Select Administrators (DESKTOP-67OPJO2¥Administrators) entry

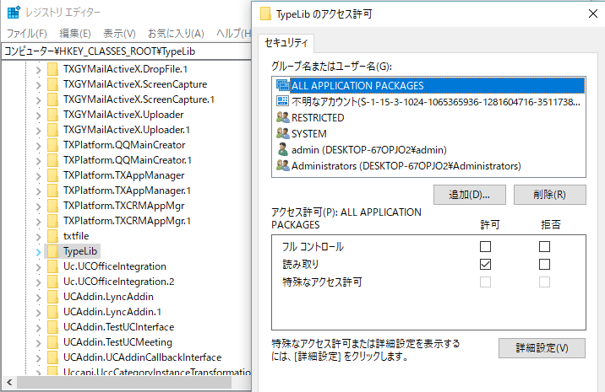pyautogui.click(x=428, y=166)
